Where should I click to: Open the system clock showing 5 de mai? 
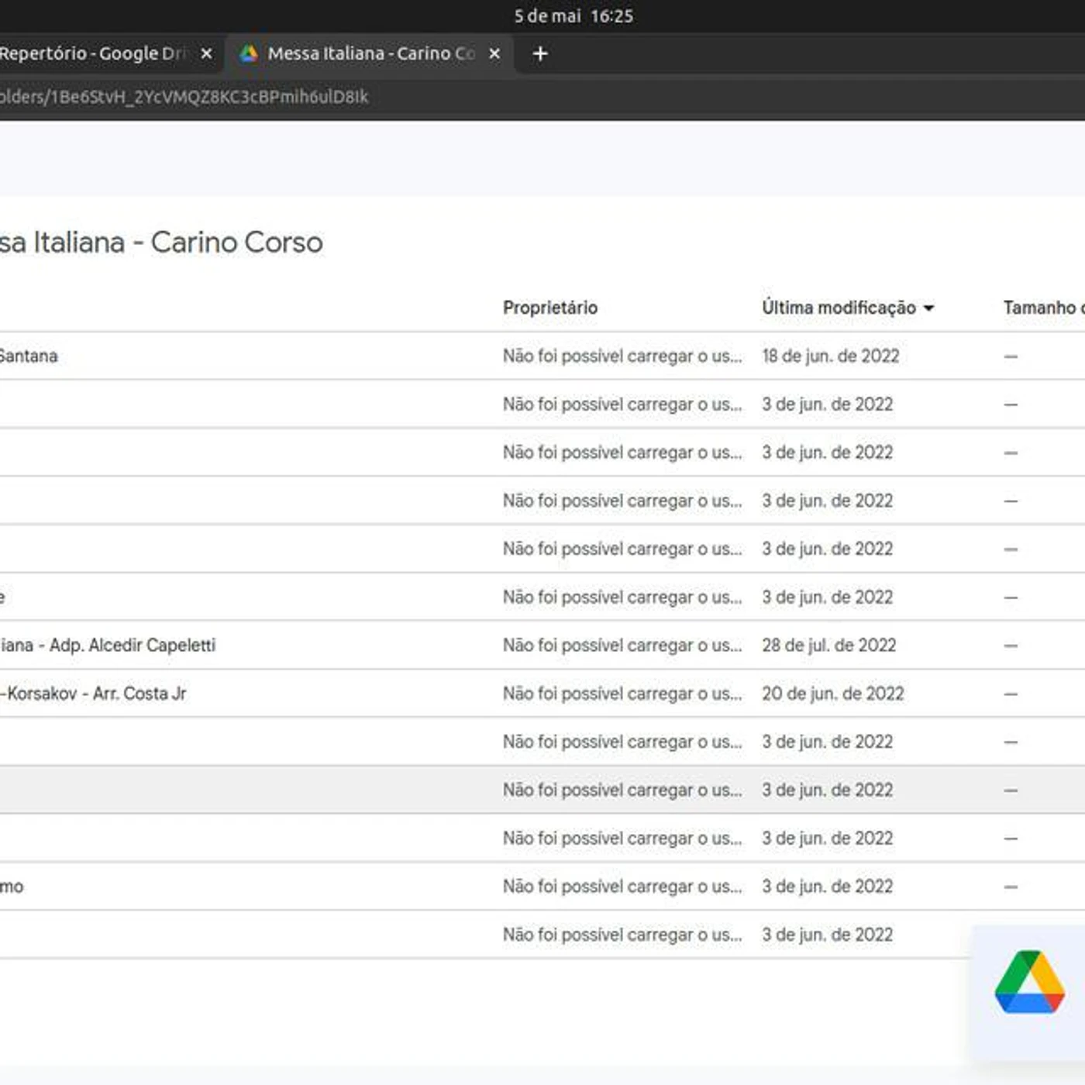573,15
